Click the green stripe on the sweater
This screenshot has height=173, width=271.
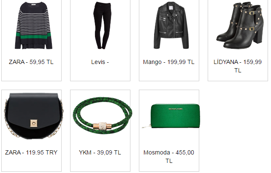(x=33, y=35)
